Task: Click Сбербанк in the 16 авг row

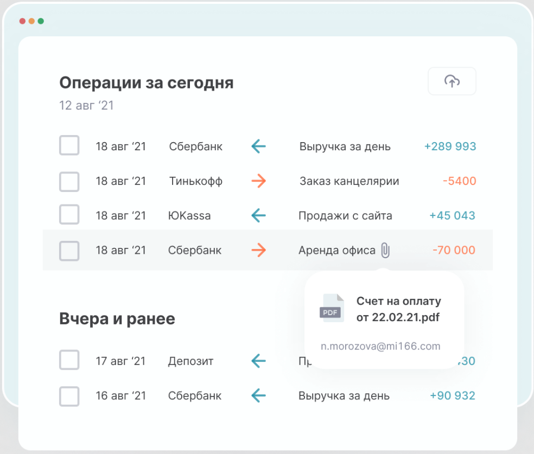Action: click(x=195, y=395)
